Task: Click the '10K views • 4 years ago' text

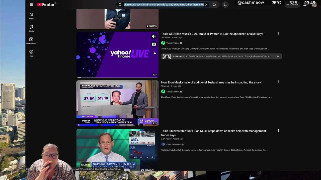Action: 172,37
